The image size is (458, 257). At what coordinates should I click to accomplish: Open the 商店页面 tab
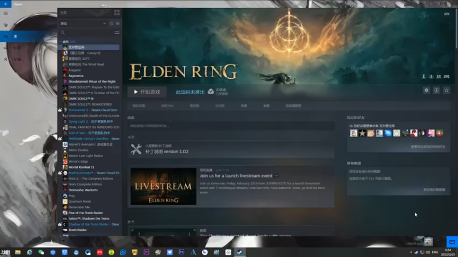[139, 106]
